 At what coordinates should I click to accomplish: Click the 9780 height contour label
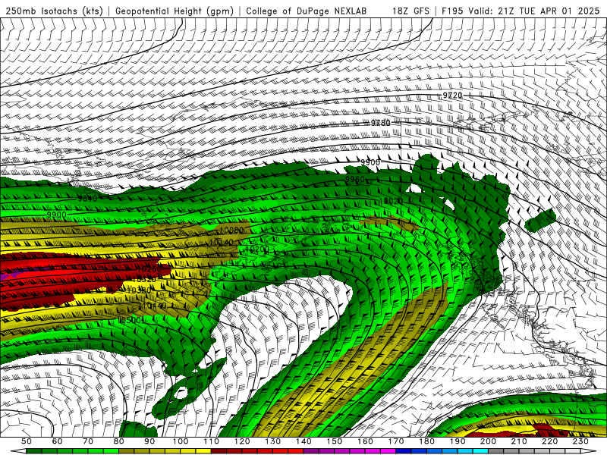coord(381,123)
